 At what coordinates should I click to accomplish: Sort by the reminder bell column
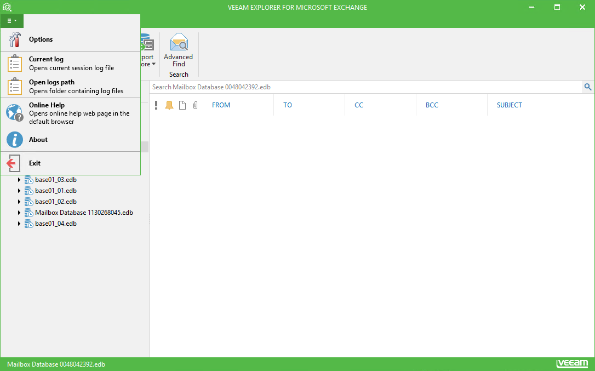[x=169, y=105]
